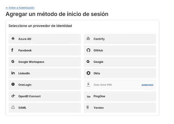Click the Google Workspace G icon
Screen dimensions: 174x124
[x=13, y=62]
